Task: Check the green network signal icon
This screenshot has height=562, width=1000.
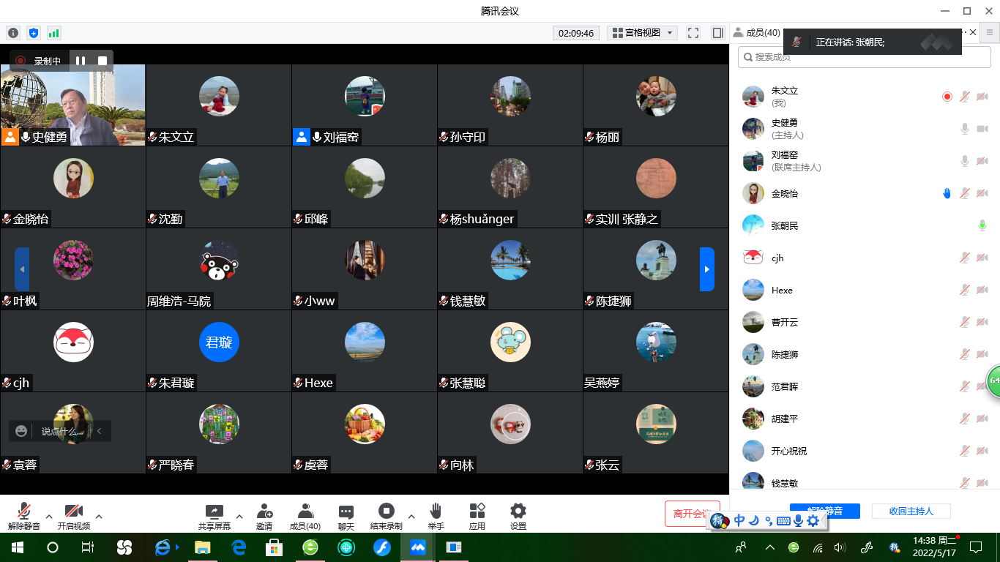Action: click(53, 33)
